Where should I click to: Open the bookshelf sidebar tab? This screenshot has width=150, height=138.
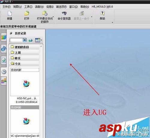[x=4, y=37]
